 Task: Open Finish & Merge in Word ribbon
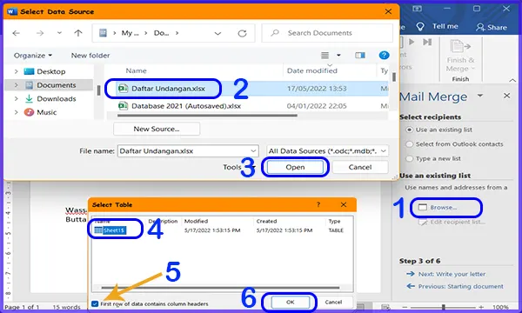point(461,56)
